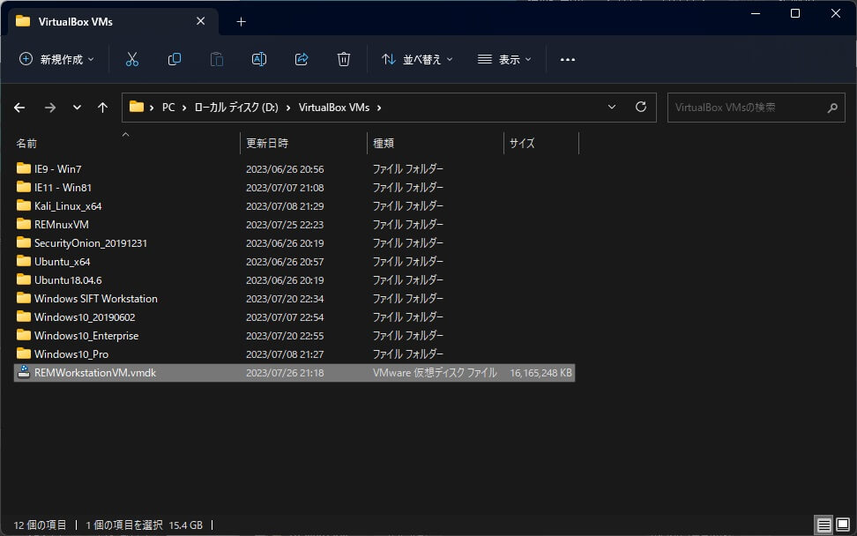Open the 並べ替え sort dropdown
Screen dimensions: 857x536
coord(418,59)
